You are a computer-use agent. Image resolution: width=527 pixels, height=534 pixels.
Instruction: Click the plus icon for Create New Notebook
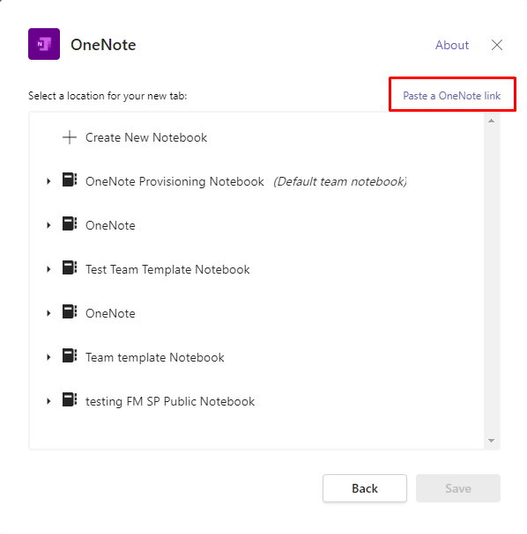tap(70, 137)
